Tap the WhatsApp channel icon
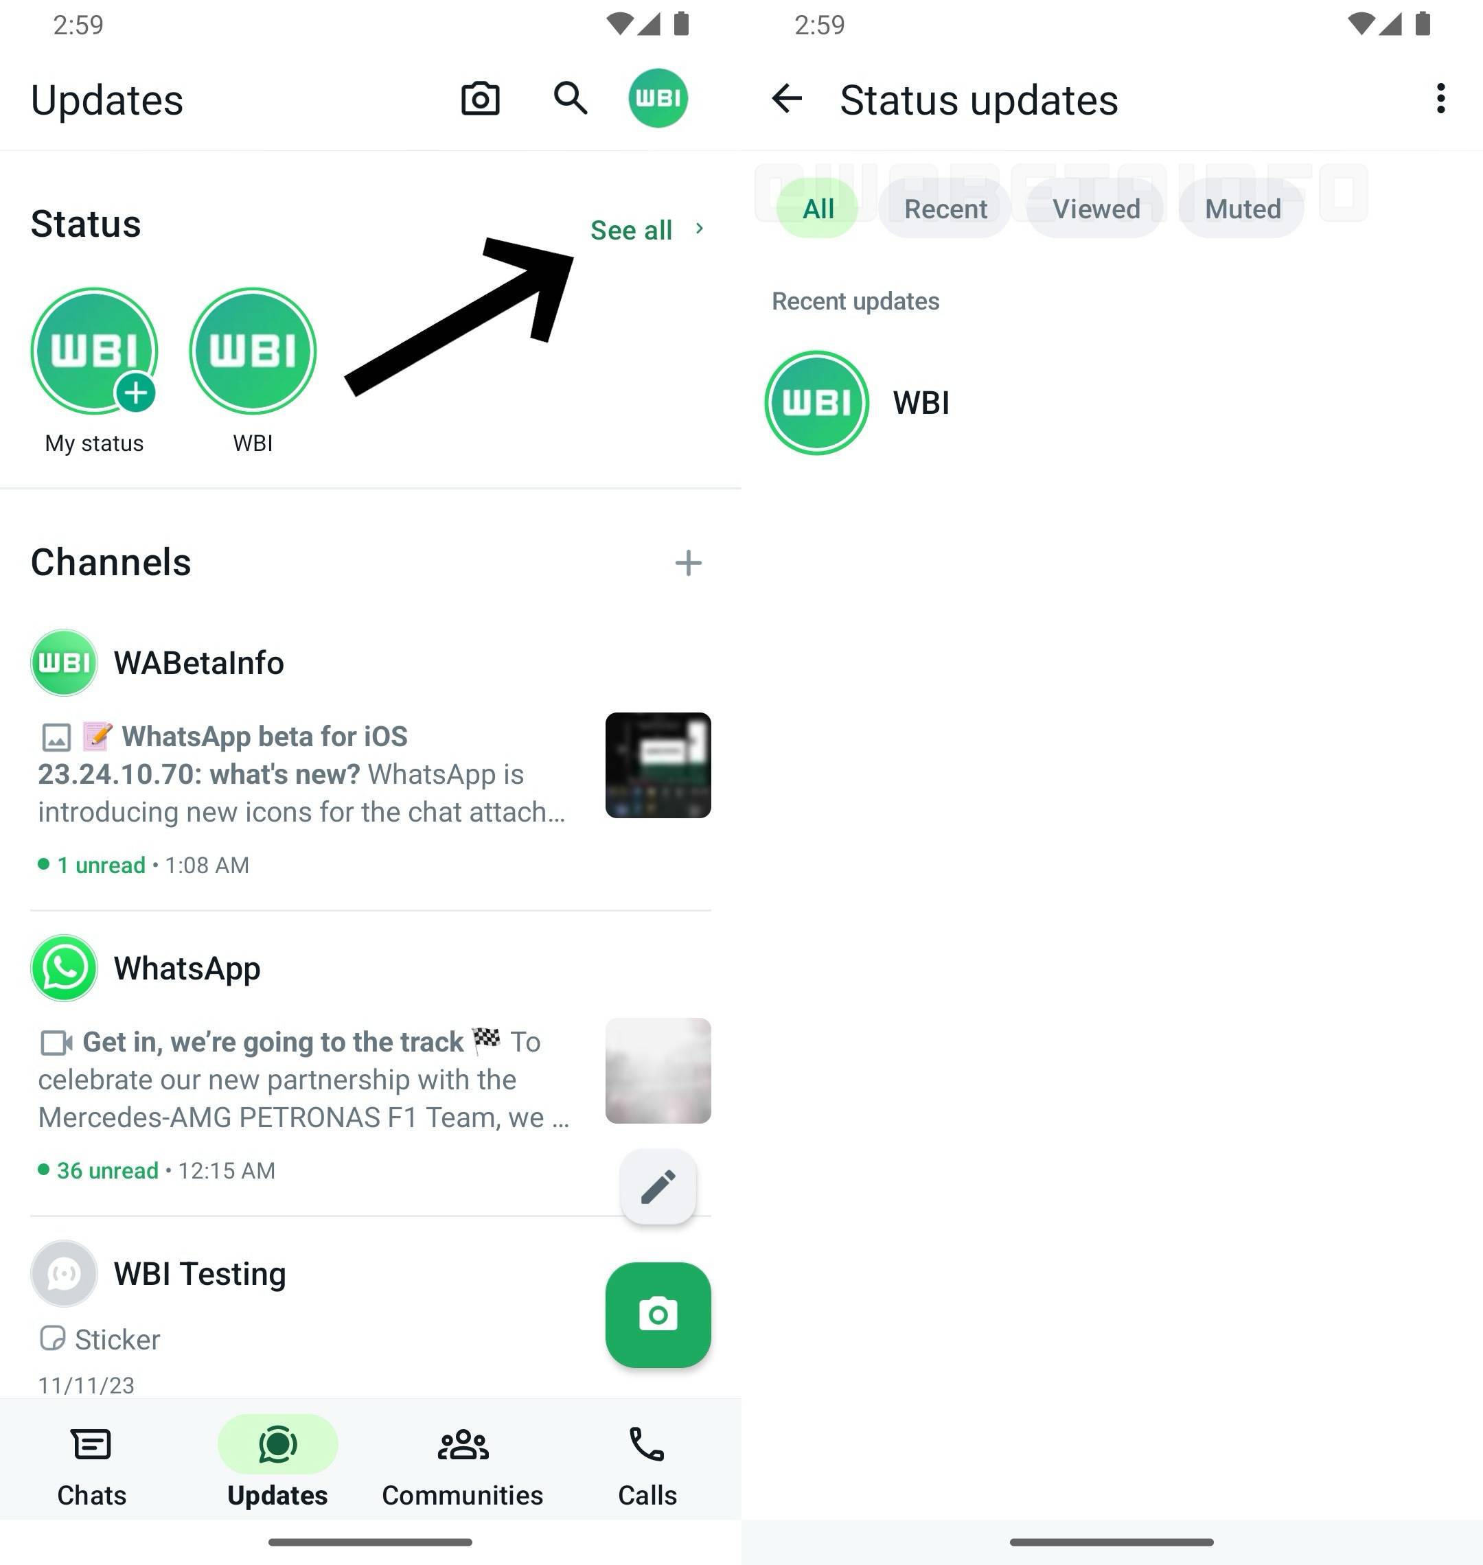This screenshot has height=1565, width=1483. [x=64, y=967]
